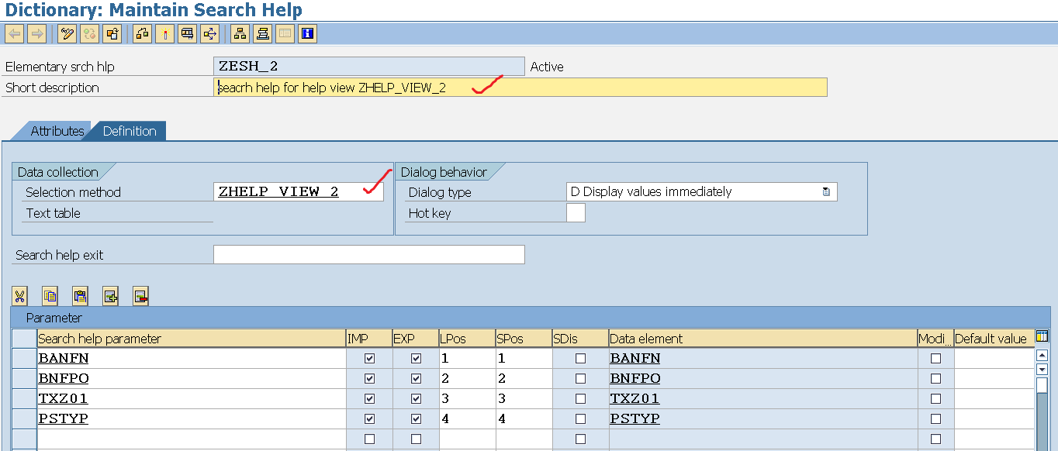Enable SDis checkbox for PSTYP row
Screen dimensions: 1058x451
coord(580,419)
